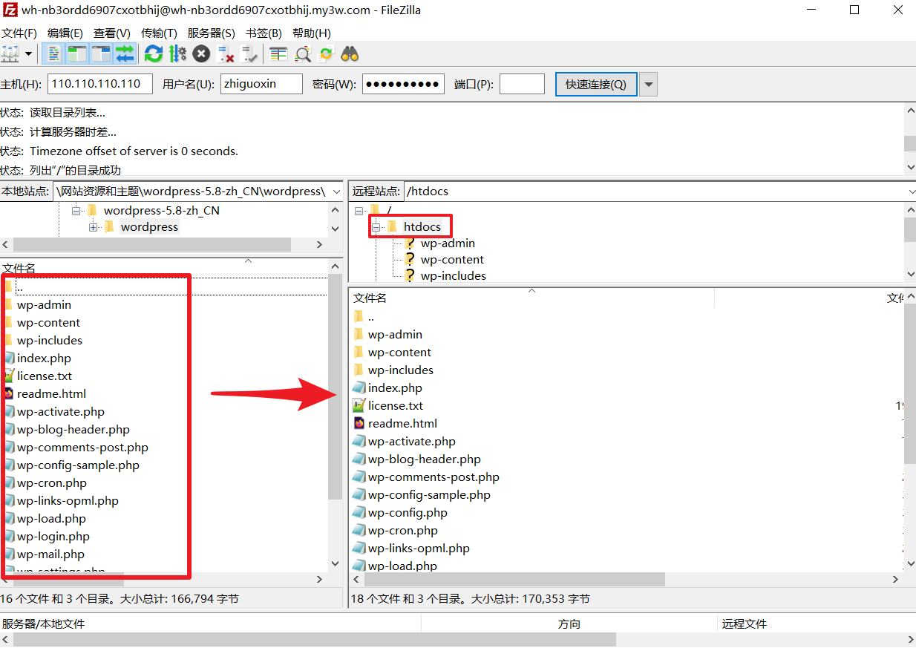Collapse the wordpress-5.8-zh_CN tree node

[76, 211]
